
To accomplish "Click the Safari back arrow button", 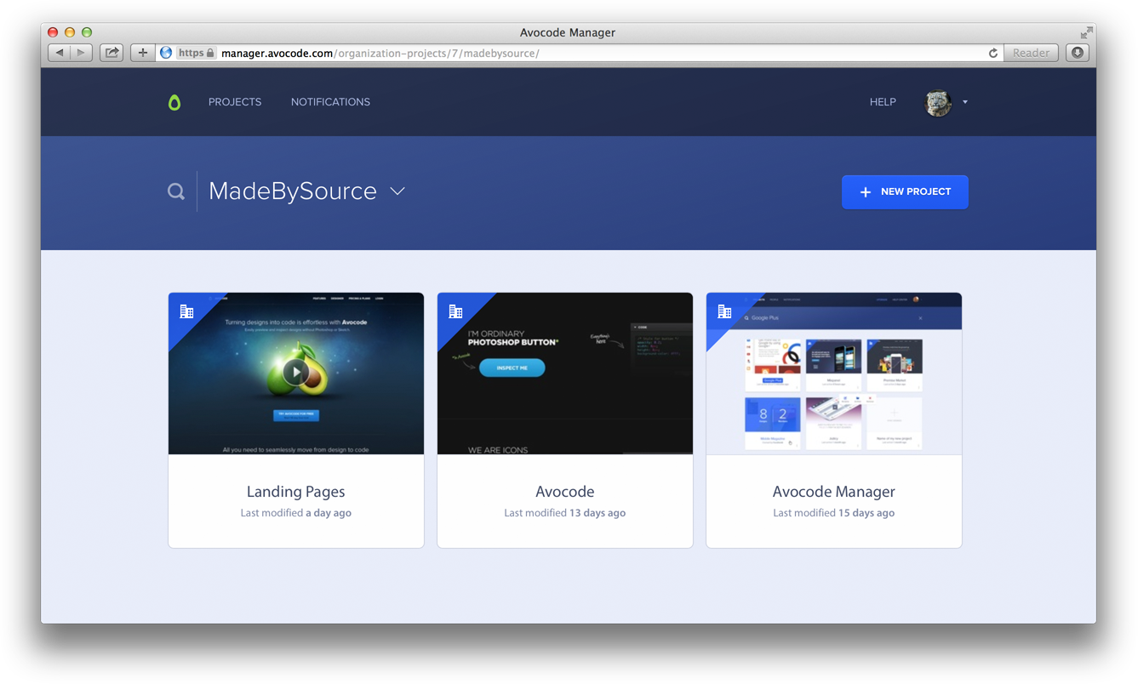I will tap(60, 53).
